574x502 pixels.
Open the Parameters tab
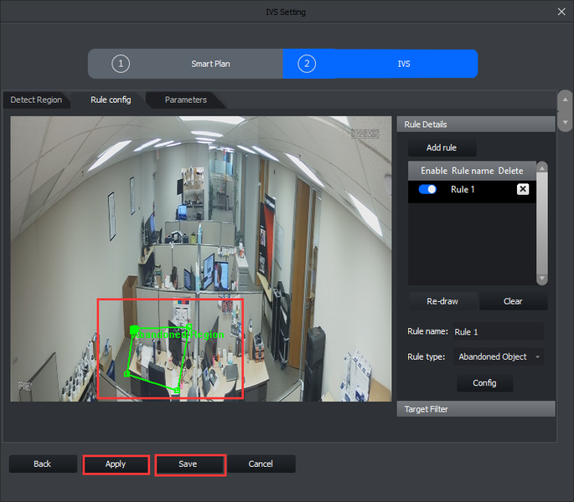pyautogui.click(x=185, y=100)
